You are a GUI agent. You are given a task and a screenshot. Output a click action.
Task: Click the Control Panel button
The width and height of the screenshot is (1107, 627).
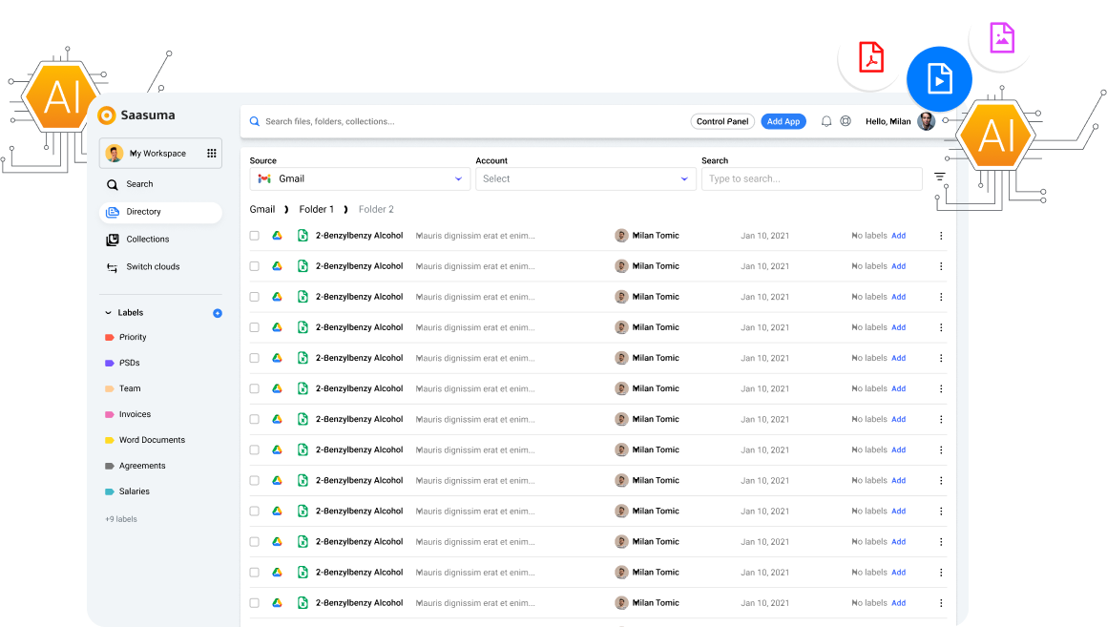pos(722,121)
